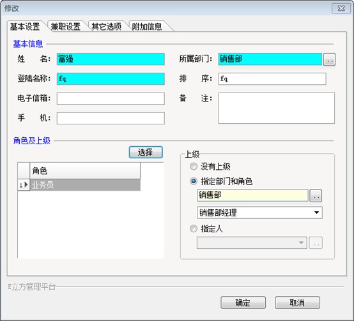
Task: Click the 所属部门 field showing 销售部
Action: [270, 59]
